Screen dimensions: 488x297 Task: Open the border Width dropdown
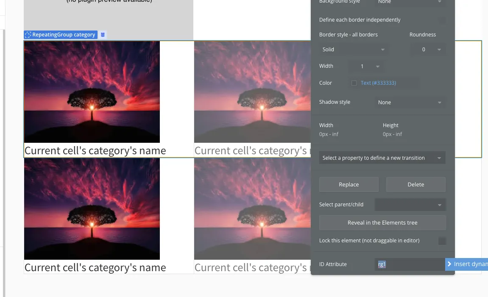(366, 66)
